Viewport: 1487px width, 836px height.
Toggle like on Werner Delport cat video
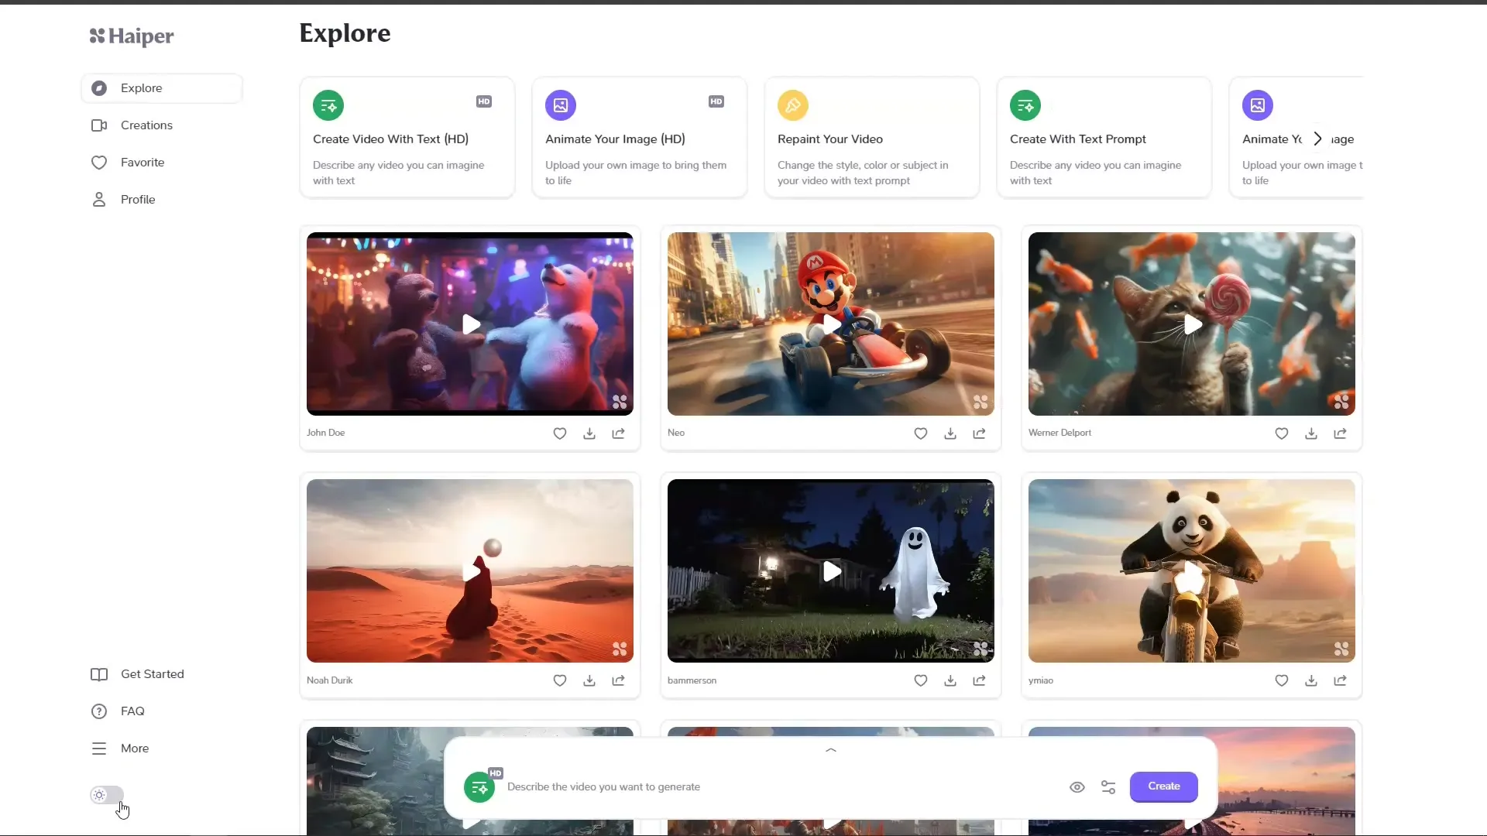click(x=1282, y=433)
